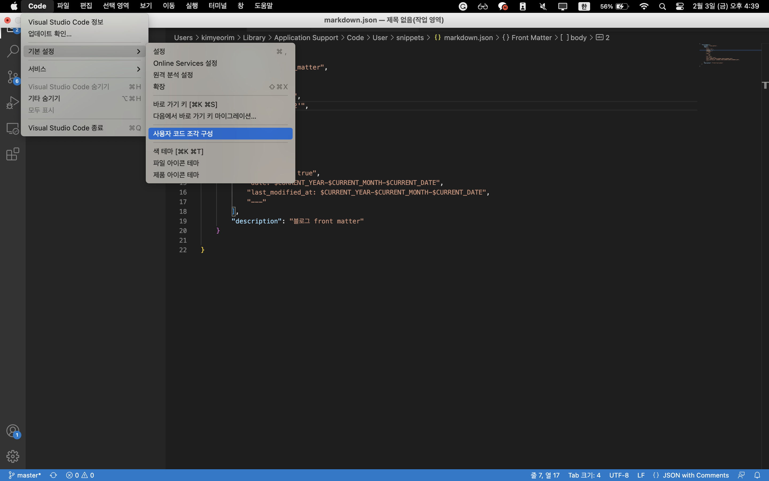Choose Online Services 설정

click(220, 63)
